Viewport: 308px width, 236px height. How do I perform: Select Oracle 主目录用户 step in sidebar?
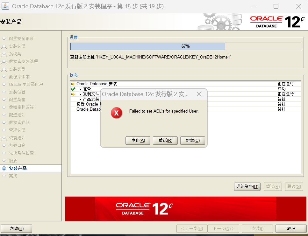pyautogui.click(x=26, y=85)
